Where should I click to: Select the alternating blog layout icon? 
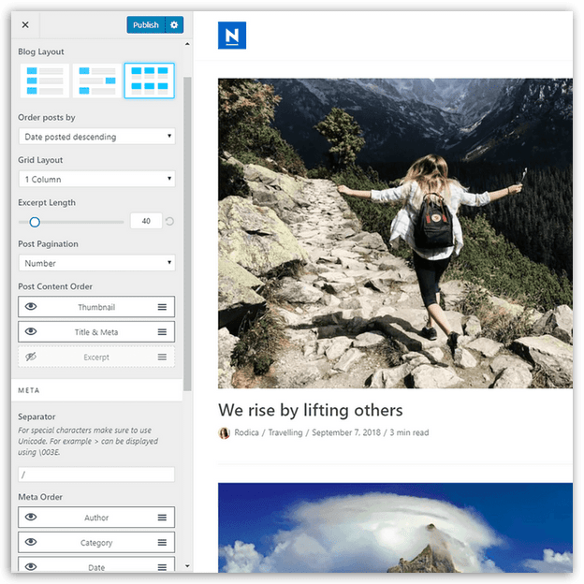(x=96, y=81)
